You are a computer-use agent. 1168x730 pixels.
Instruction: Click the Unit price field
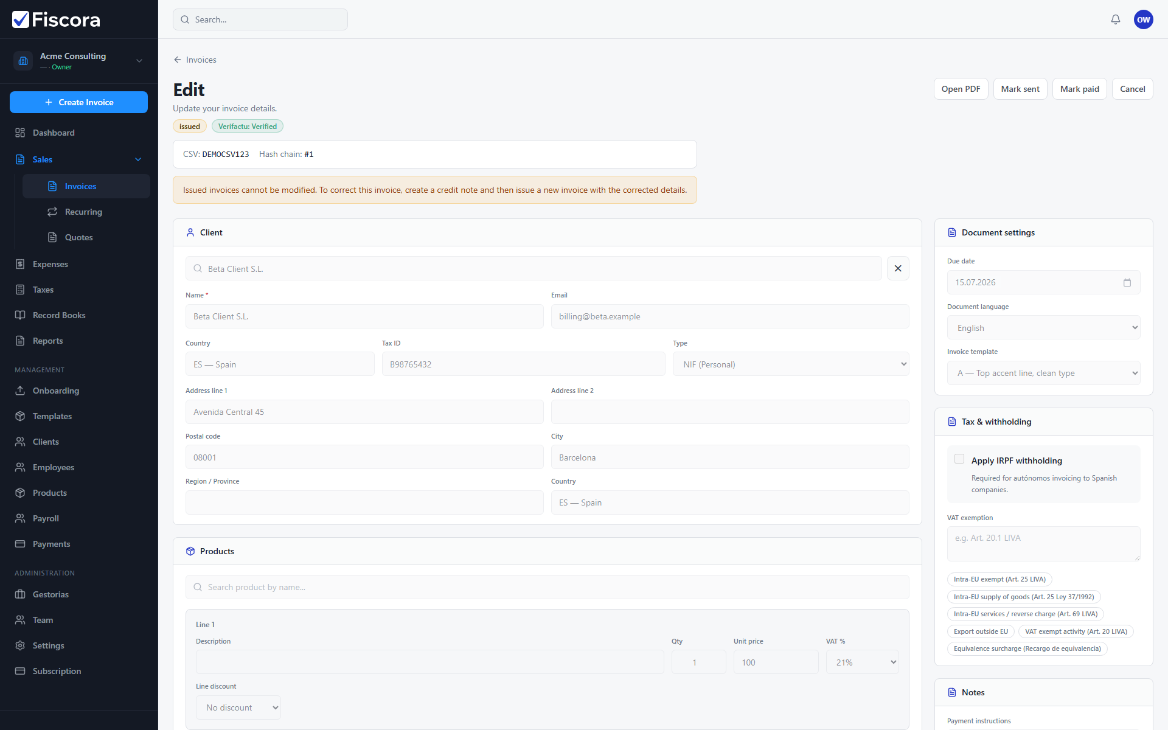click(776, 662)
